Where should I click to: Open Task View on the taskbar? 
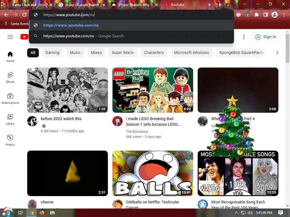tap(20, 213)
